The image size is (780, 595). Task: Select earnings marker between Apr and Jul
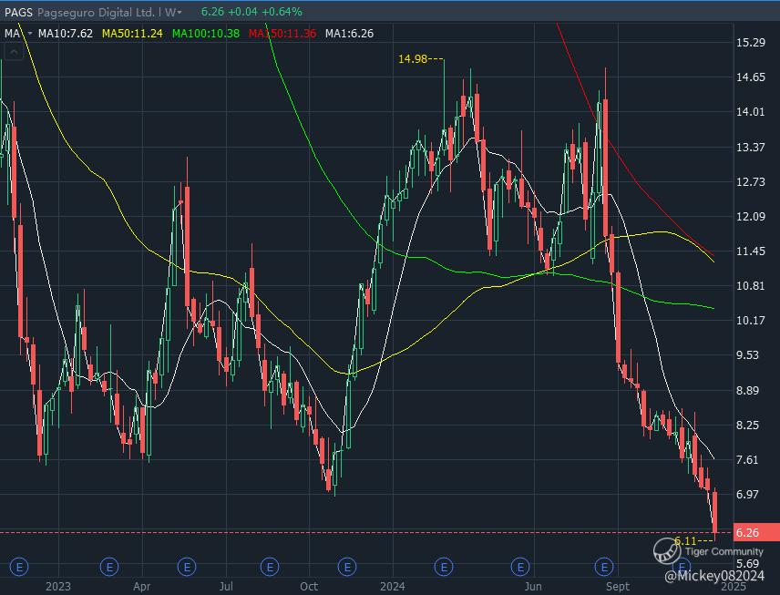tap(187, 567)
